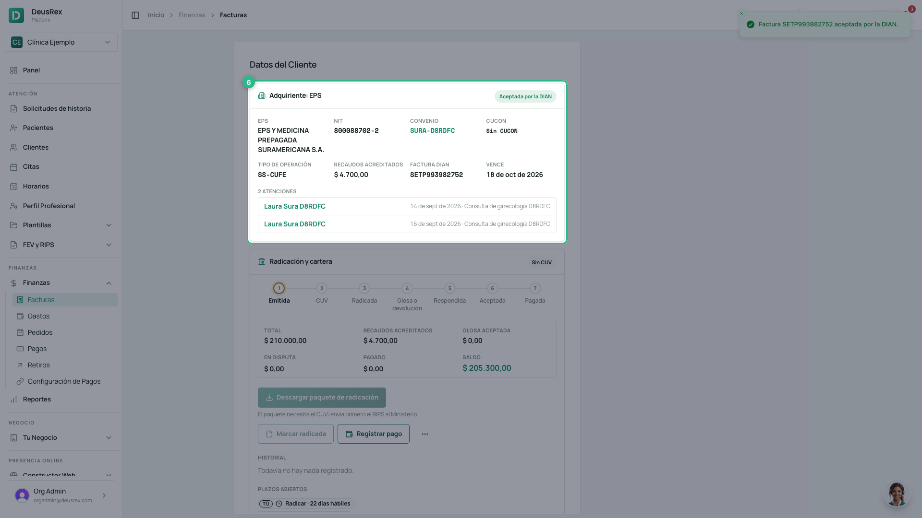Open the Pagos card icon

[20, 349]
